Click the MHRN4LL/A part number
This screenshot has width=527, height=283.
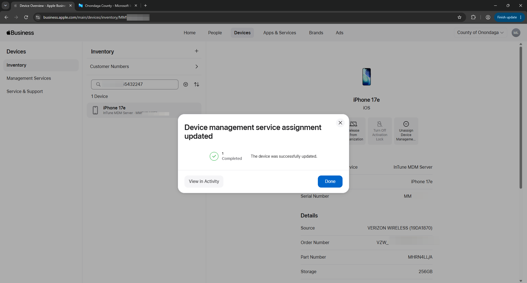pyautogui.click(x=420, y=257)
